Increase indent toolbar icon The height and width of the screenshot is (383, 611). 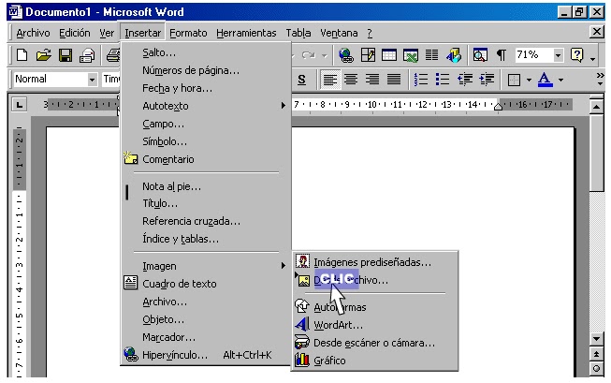487,80
